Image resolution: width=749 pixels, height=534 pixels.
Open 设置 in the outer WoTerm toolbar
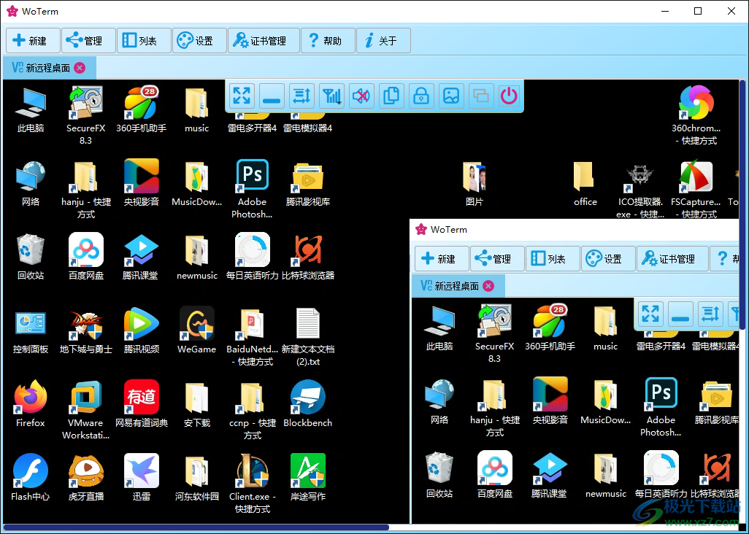(199, 41)
